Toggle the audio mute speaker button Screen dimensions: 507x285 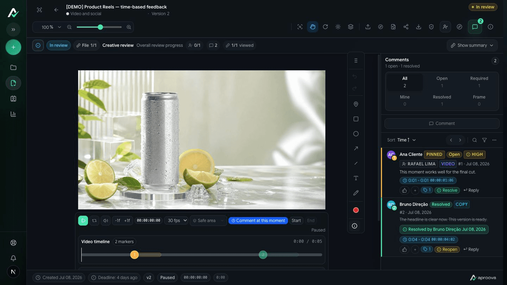(x=106, y=221)
